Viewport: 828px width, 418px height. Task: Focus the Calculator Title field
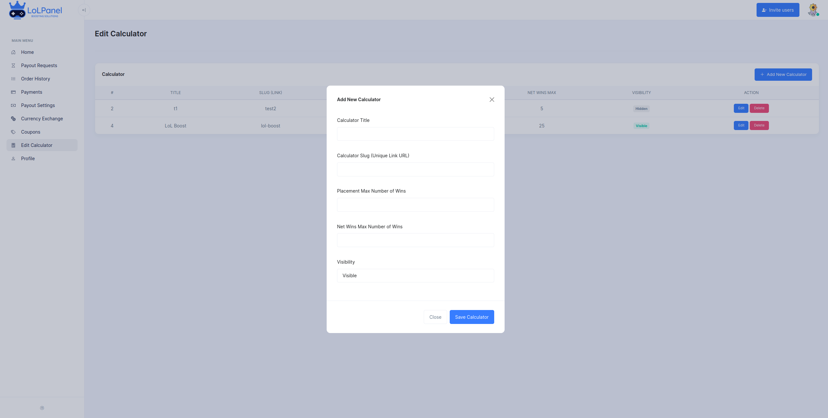[415, 134]
